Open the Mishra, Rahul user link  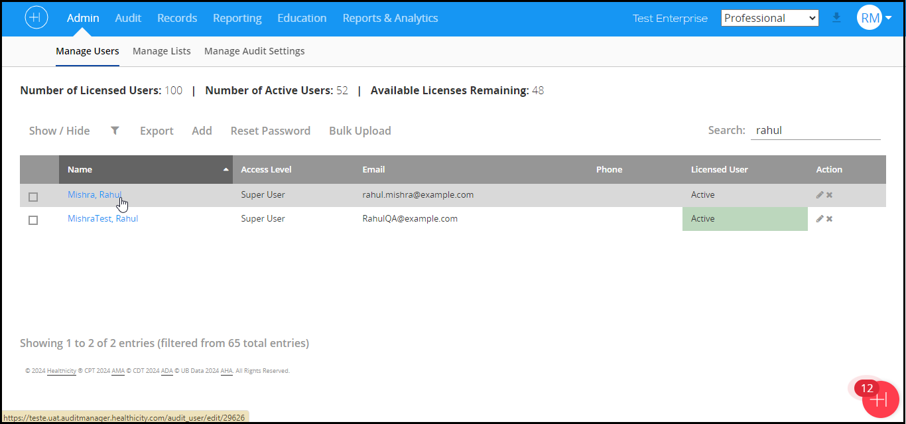(x=94, y=194)
